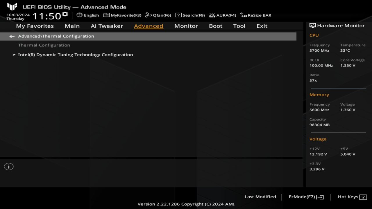Click the Memory section heading
Image resolution: width=372 pixels, height=209 pixels.
(x=319, y=95)
